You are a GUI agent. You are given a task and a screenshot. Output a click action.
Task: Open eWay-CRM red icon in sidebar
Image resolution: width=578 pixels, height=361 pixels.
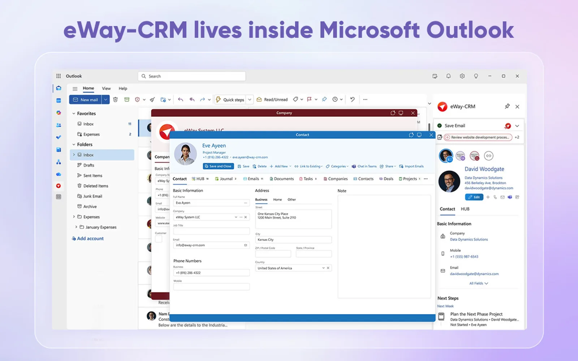click(x=59, y=186)
